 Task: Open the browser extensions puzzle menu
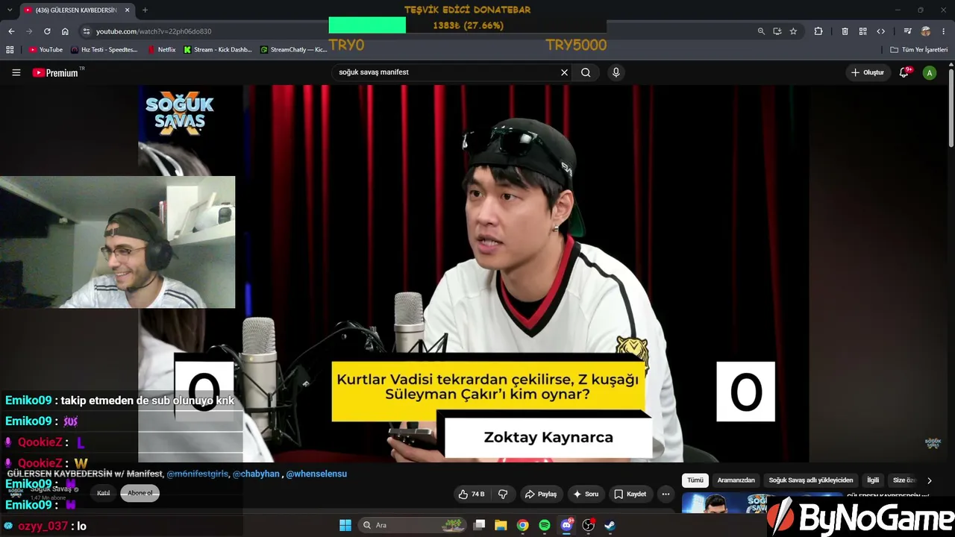click(818, 31)
